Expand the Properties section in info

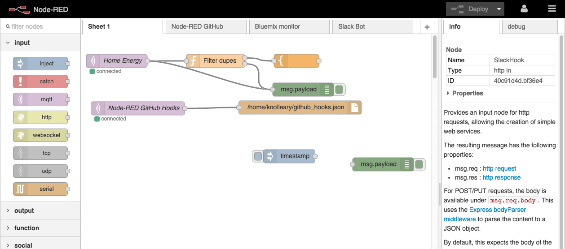pyautogui.click(x=465, y=93)
